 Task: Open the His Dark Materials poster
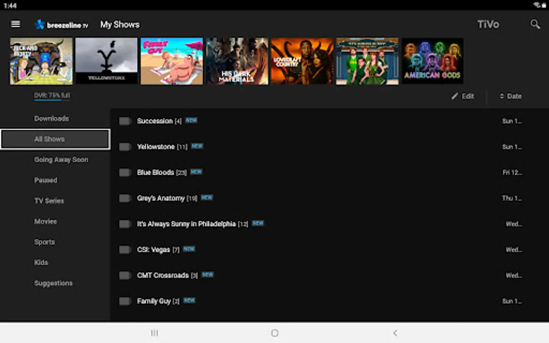[237, 61]
